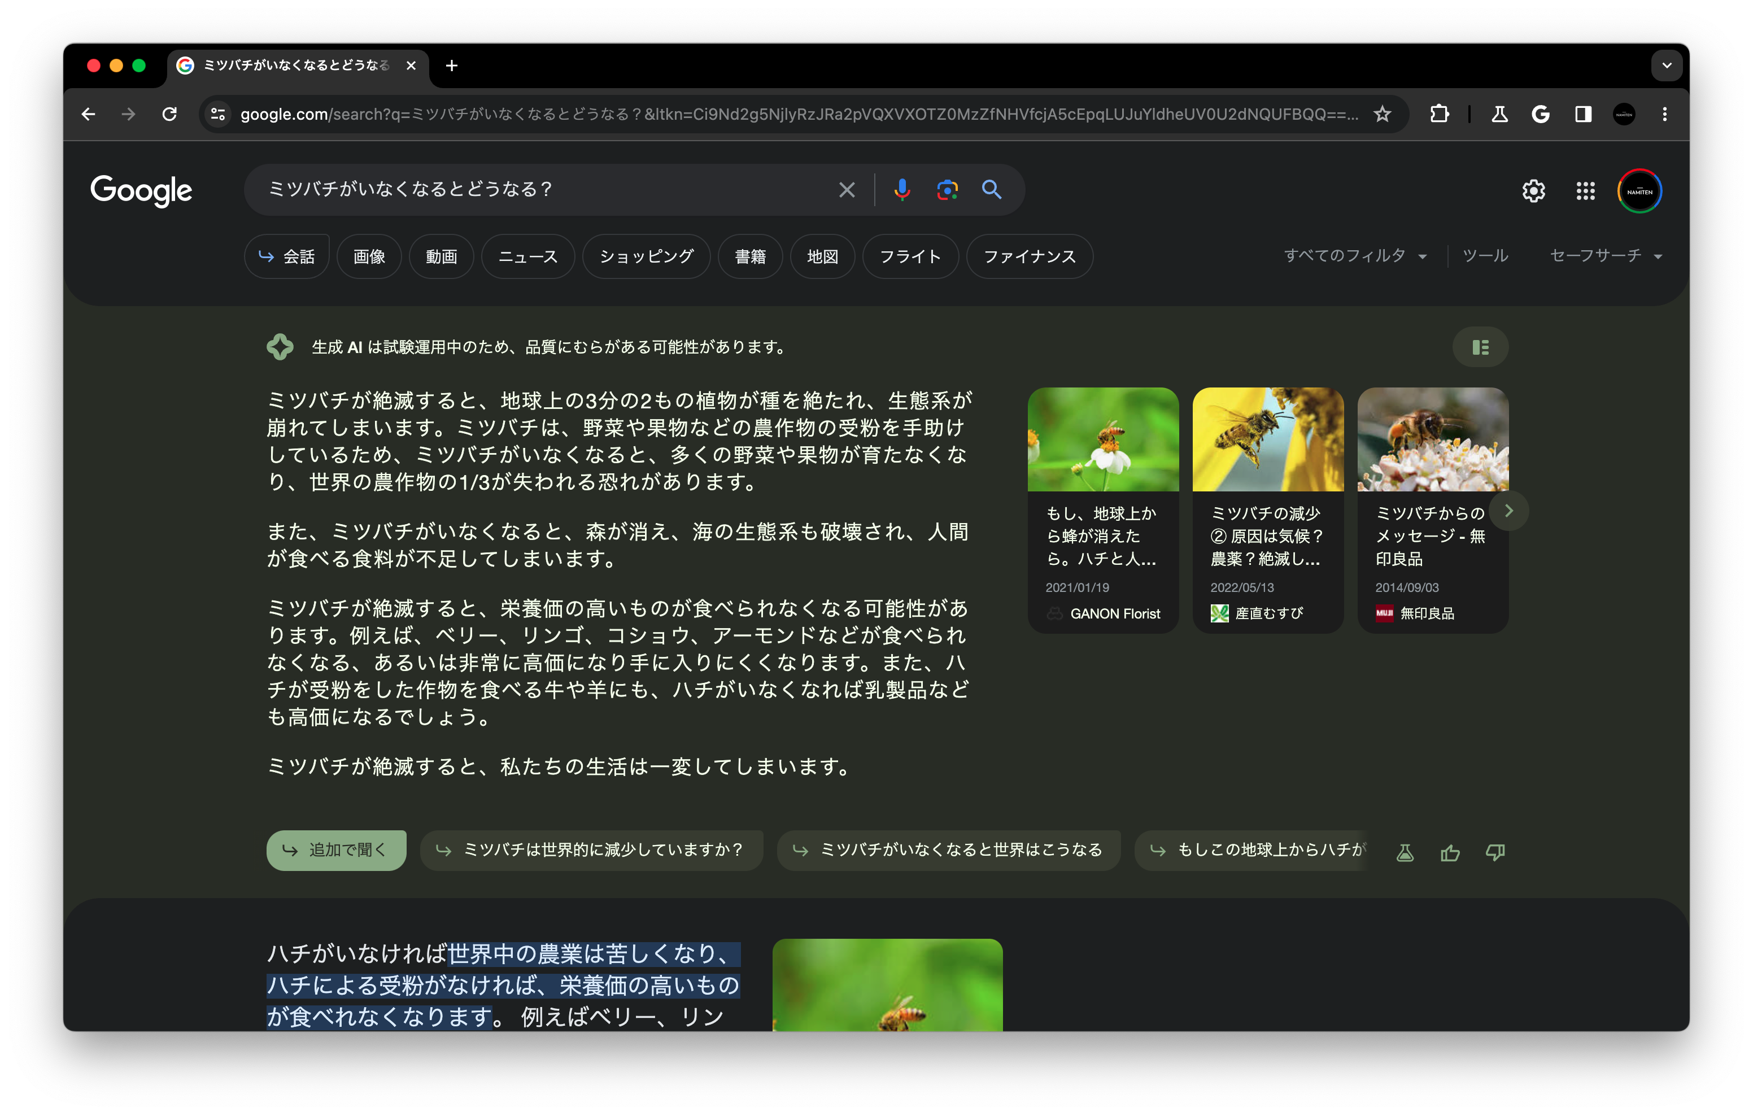This screenshot has height=1115, width=1753.
Task: Give thumbs down to the AI answer
Action: (x=1495, y=852)
